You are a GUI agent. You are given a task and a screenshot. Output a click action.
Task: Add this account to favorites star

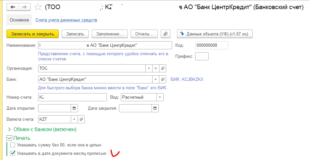pos(38,7)
